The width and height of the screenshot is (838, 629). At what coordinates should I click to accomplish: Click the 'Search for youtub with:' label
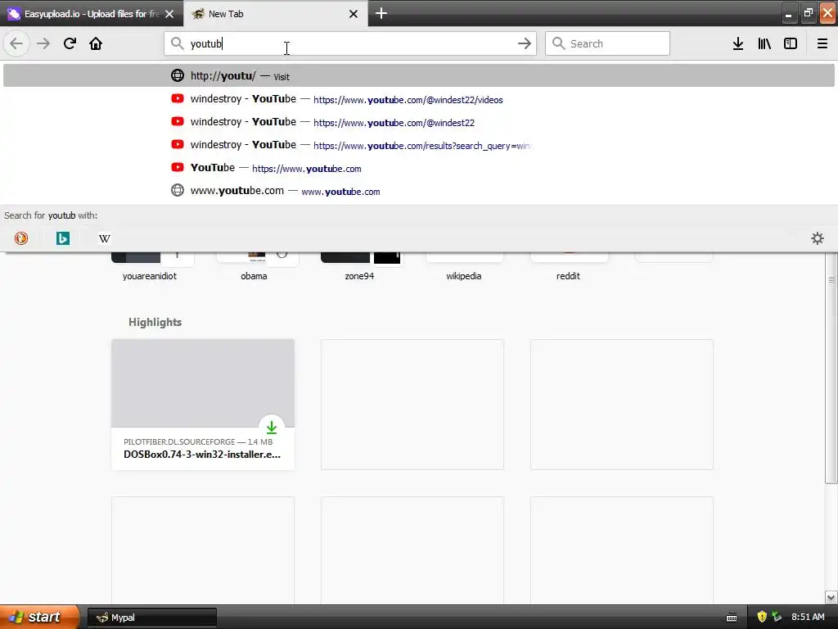coord(51,215)
